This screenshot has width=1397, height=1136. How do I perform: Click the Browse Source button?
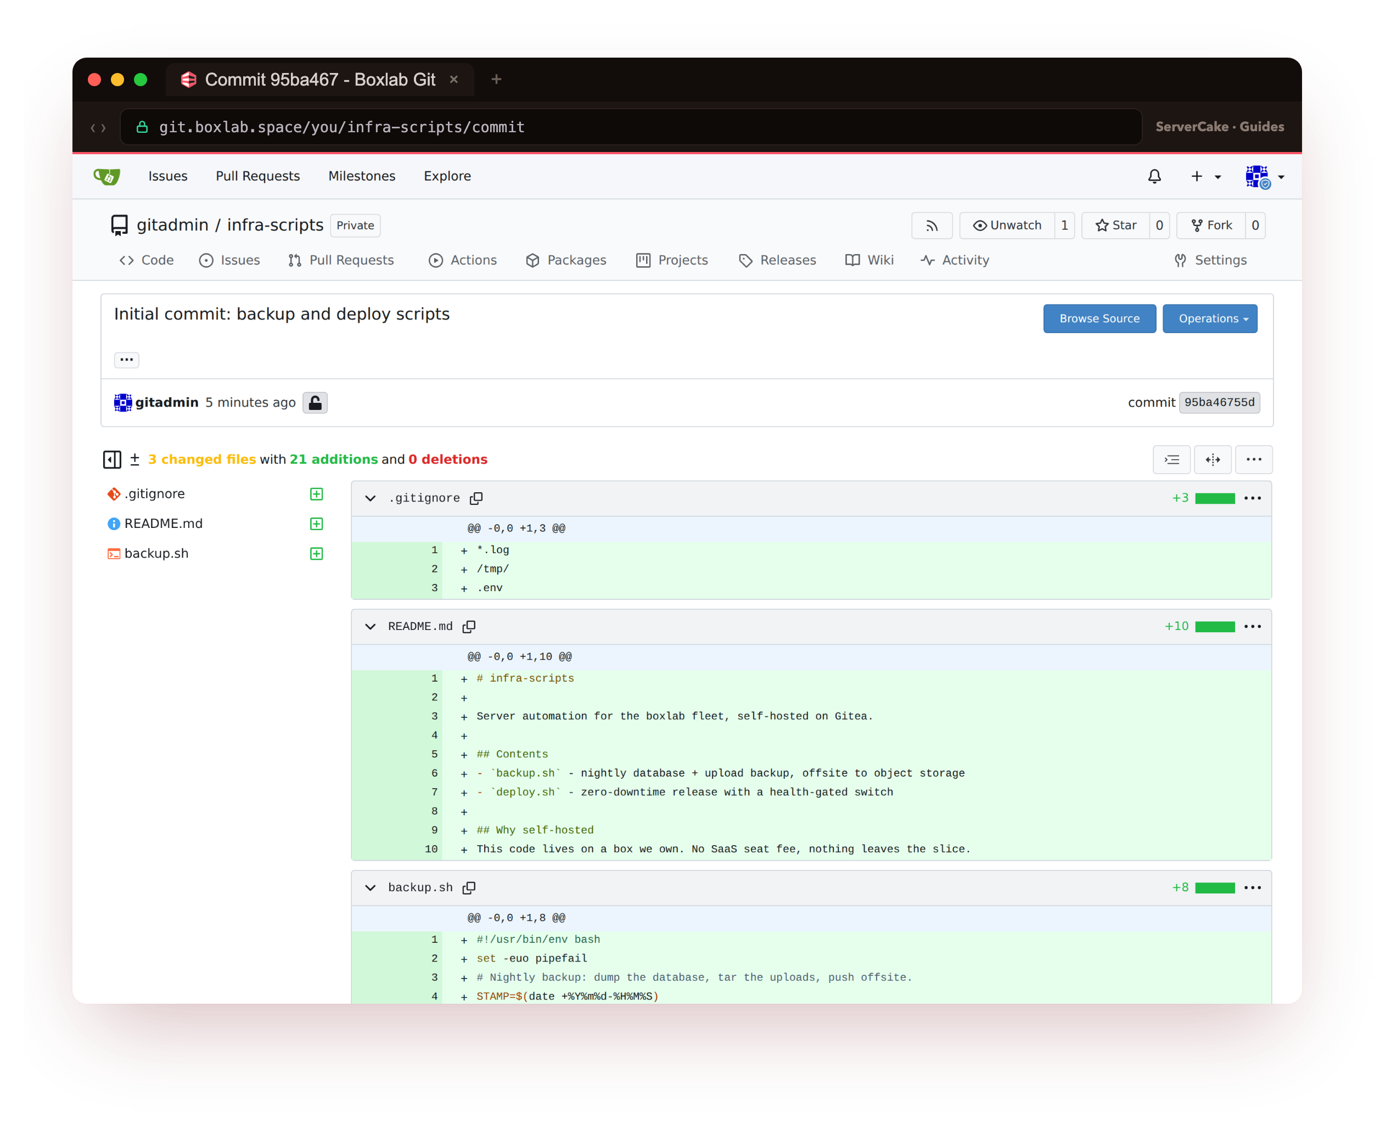pos(1100,319)
